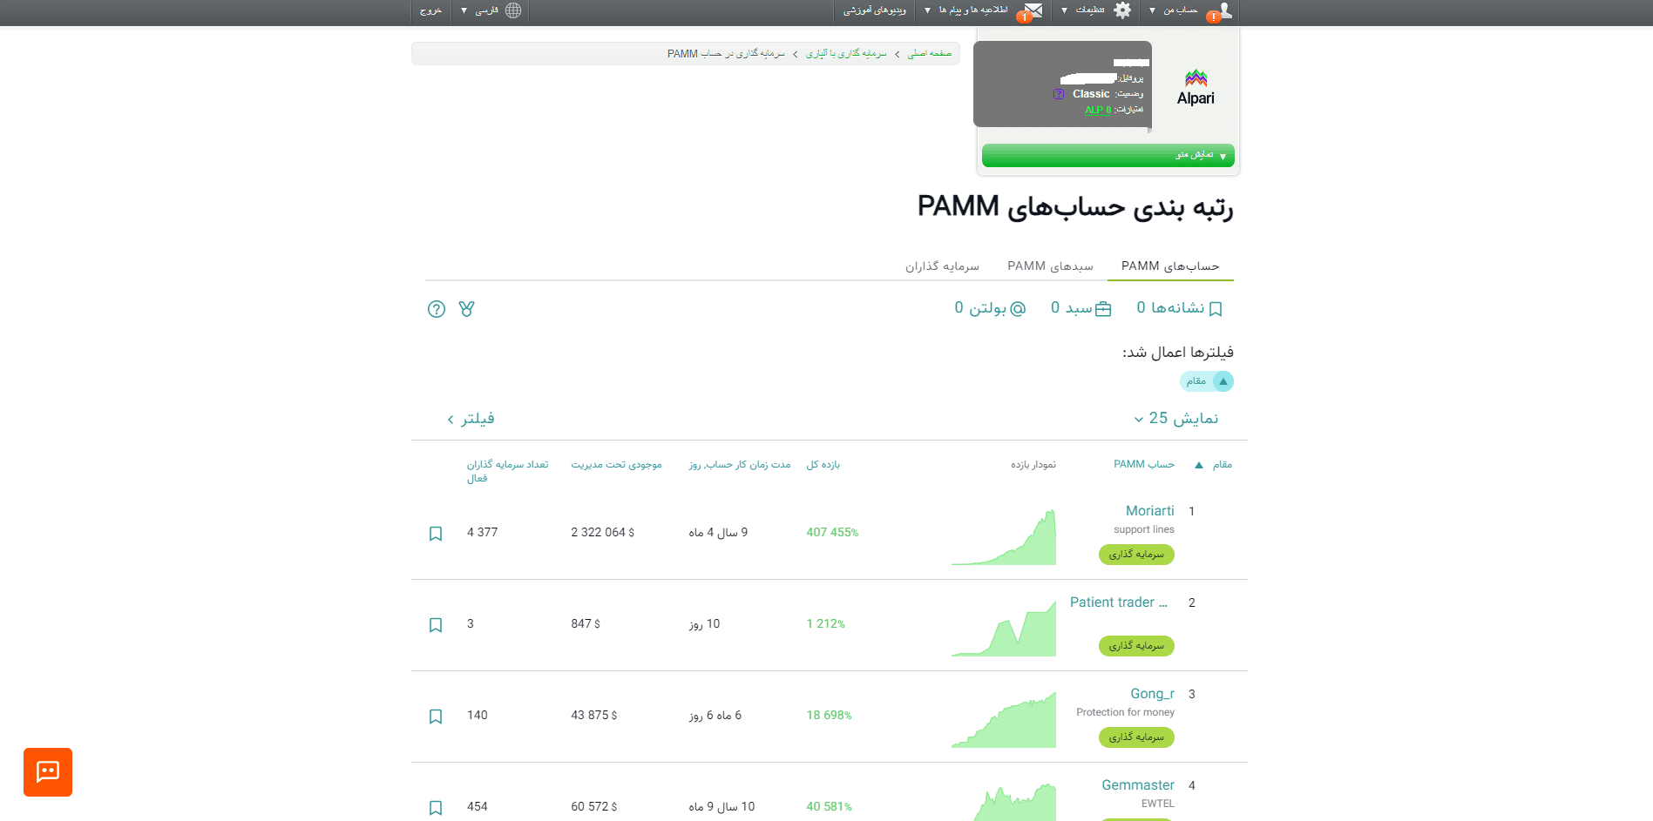Open the Gong_r account link
This screenshot has height=821, width=1653.
(x=1152, y=694)
